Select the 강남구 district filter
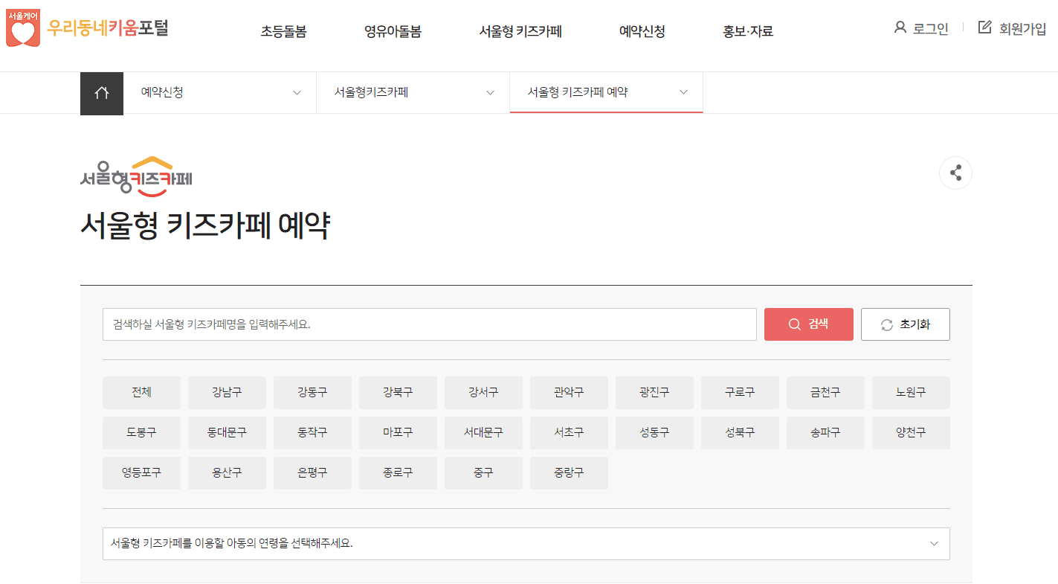 227,392
